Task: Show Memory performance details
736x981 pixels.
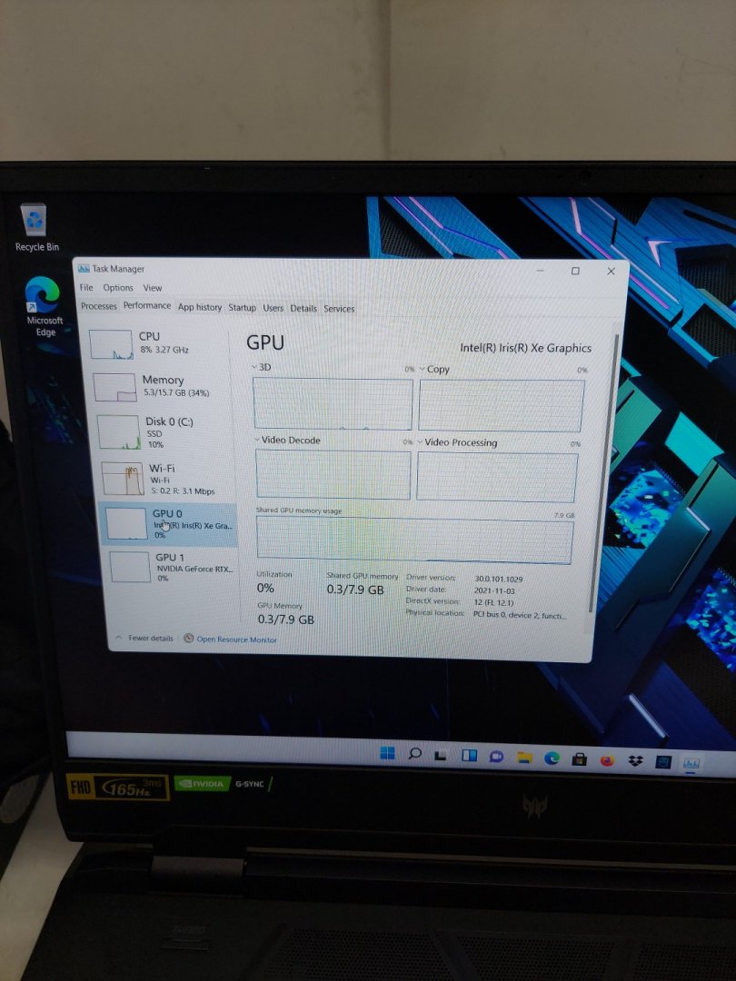Action: click(161, 387)
